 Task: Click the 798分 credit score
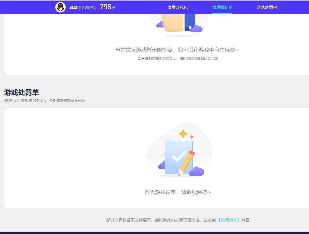[x=108, y=7]
